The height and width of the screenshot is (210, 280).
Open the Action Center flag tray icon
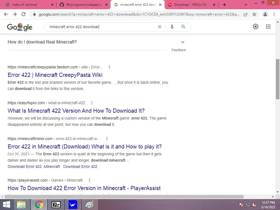tap(241, 205)
